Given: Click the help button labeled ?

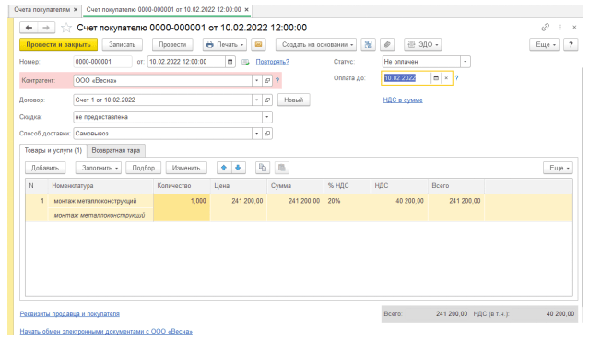Looking at the screenshot, I should pyautogui.click(x=571, y=44).
